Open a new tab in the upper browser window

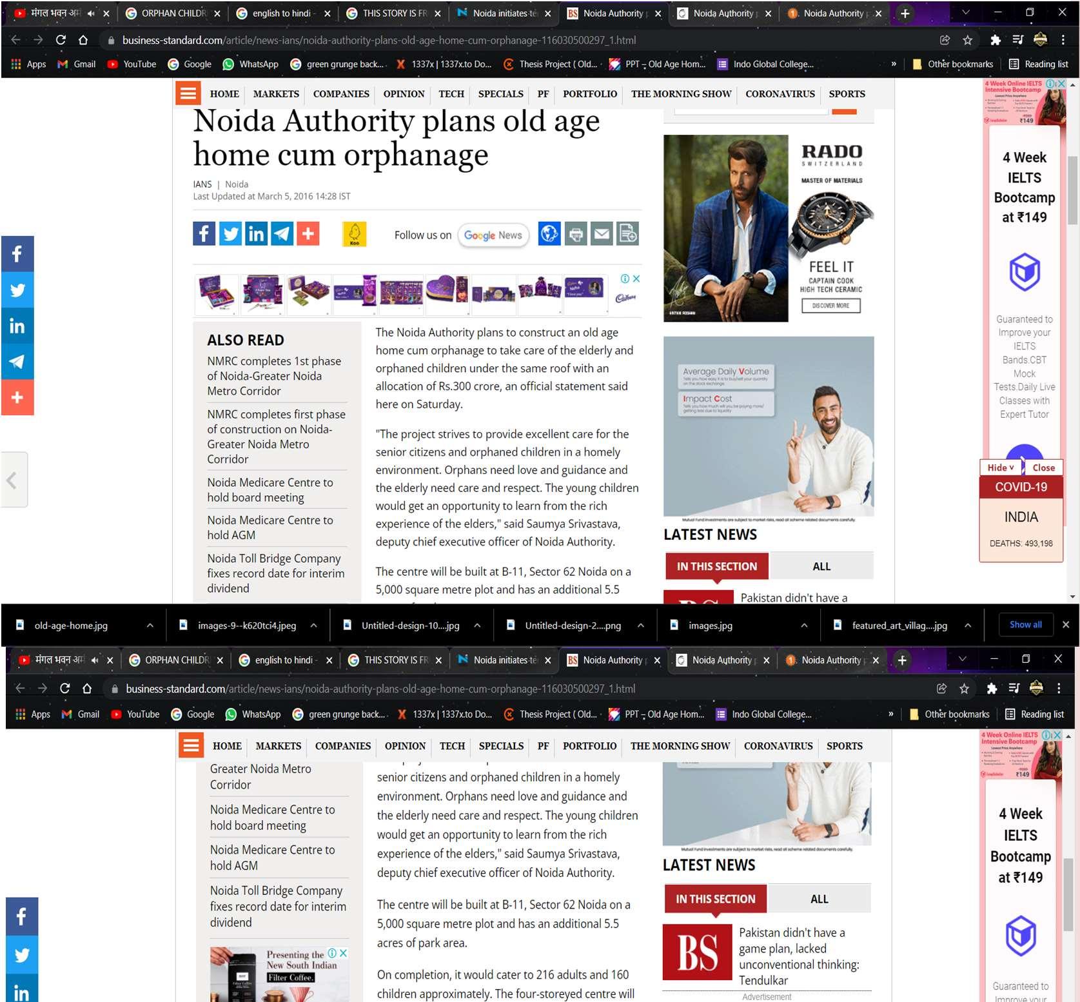tap(905, 13)
